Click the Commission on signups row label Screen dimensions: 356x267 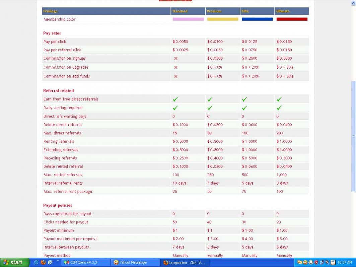[x=65, y=58]
